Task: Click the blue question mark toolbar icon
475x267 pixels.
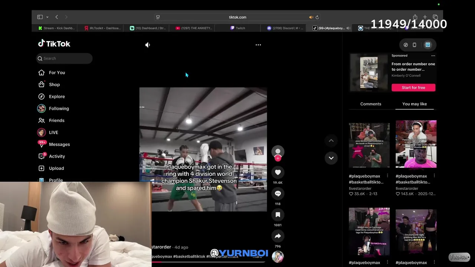Action: (x=427, y=45)
